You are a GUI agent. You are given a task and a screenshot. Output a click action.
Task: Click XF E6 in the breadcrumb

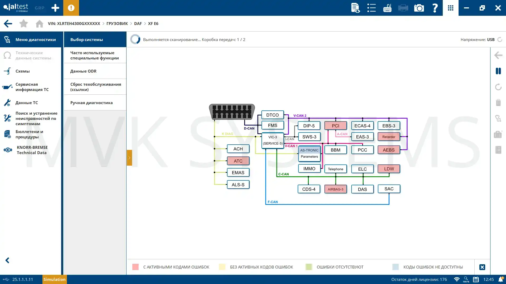click(x=153, y=23)
